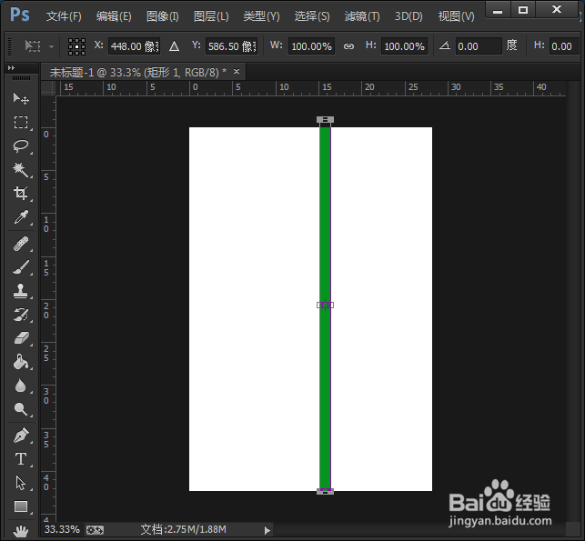Open the 3D(D) menu
The image size is (585, 541).
coord(408,16)
